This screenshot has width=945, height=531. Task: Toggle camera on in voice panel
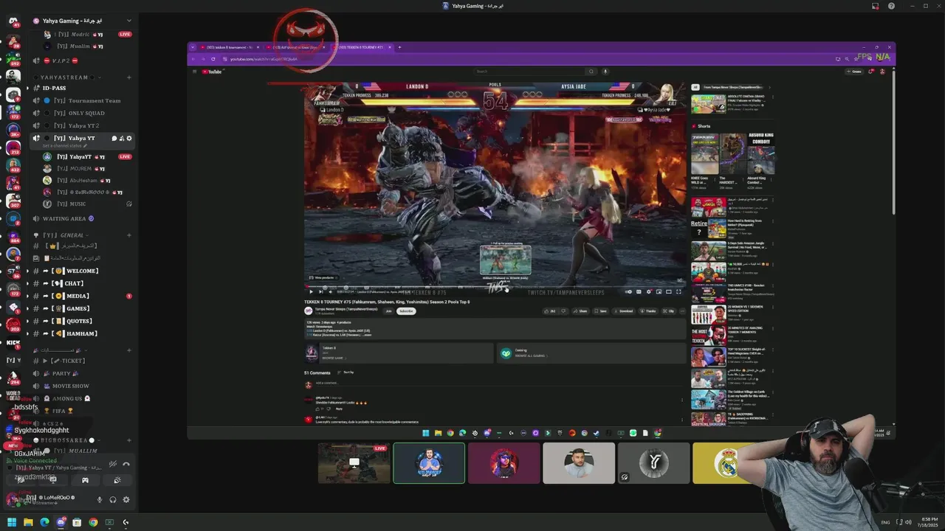pyautogui.click(x=21, y=480)
